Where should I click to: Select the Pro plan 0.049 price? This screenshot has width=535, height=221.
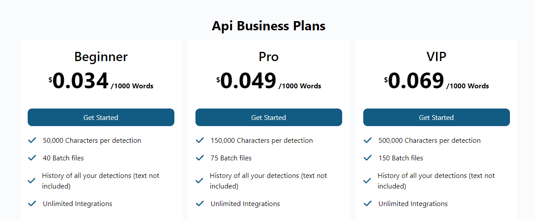click(x=249, y=81)
